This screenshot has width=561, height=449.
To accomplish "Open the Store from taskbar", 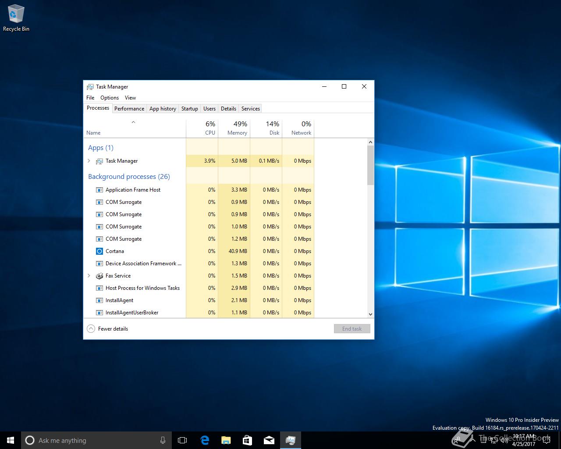I will pyautogui.click(x=247, y=440).
